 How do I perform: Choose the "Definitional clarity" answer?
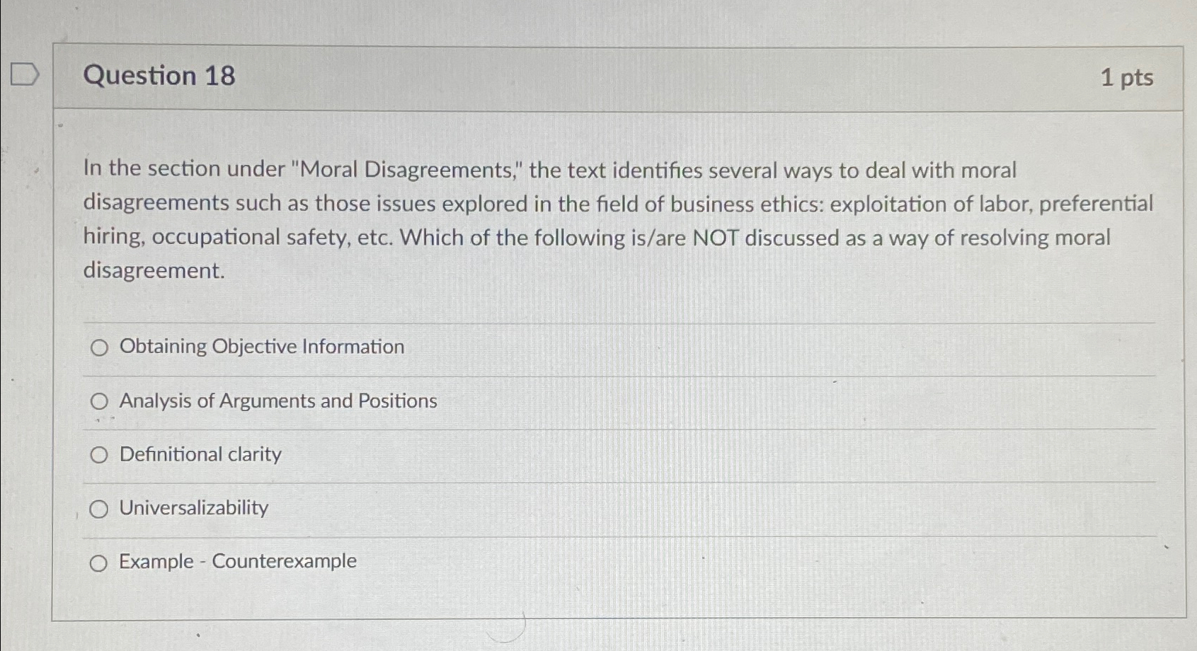click(100, 454)
